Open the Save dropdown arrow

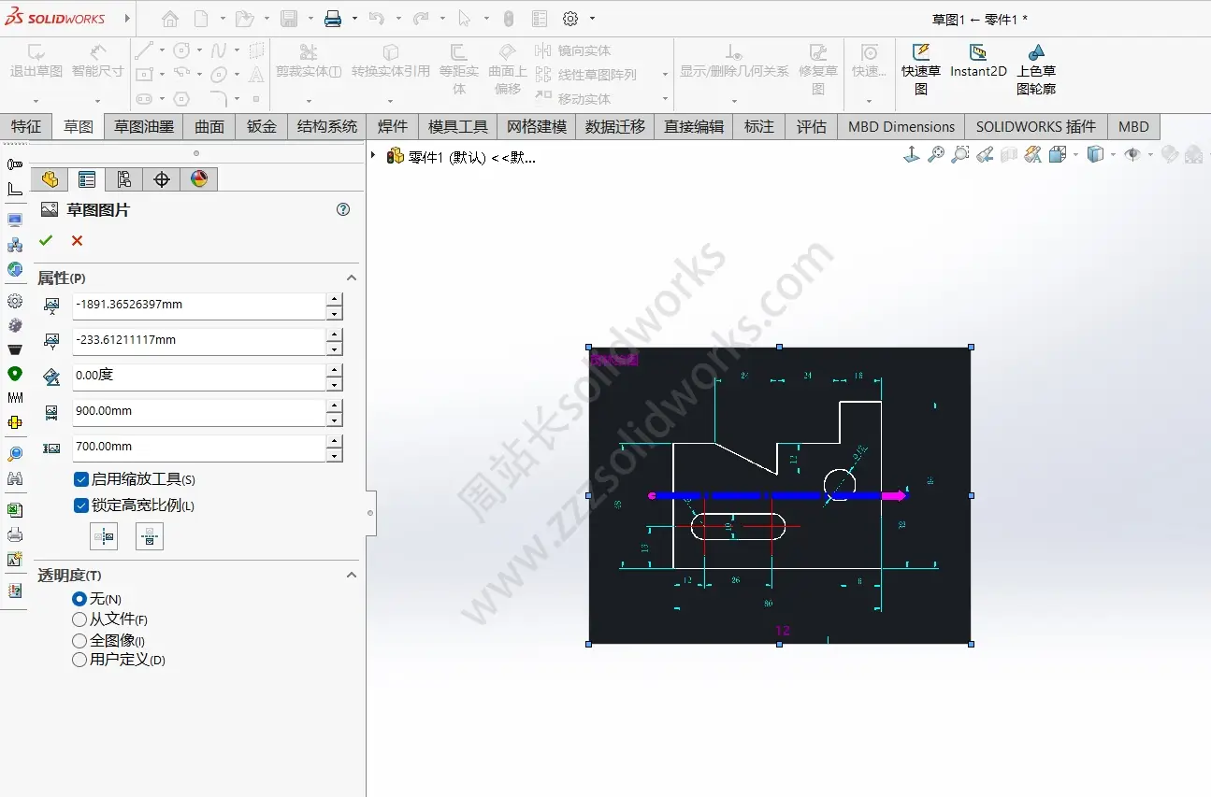click(x=310, y=19)
